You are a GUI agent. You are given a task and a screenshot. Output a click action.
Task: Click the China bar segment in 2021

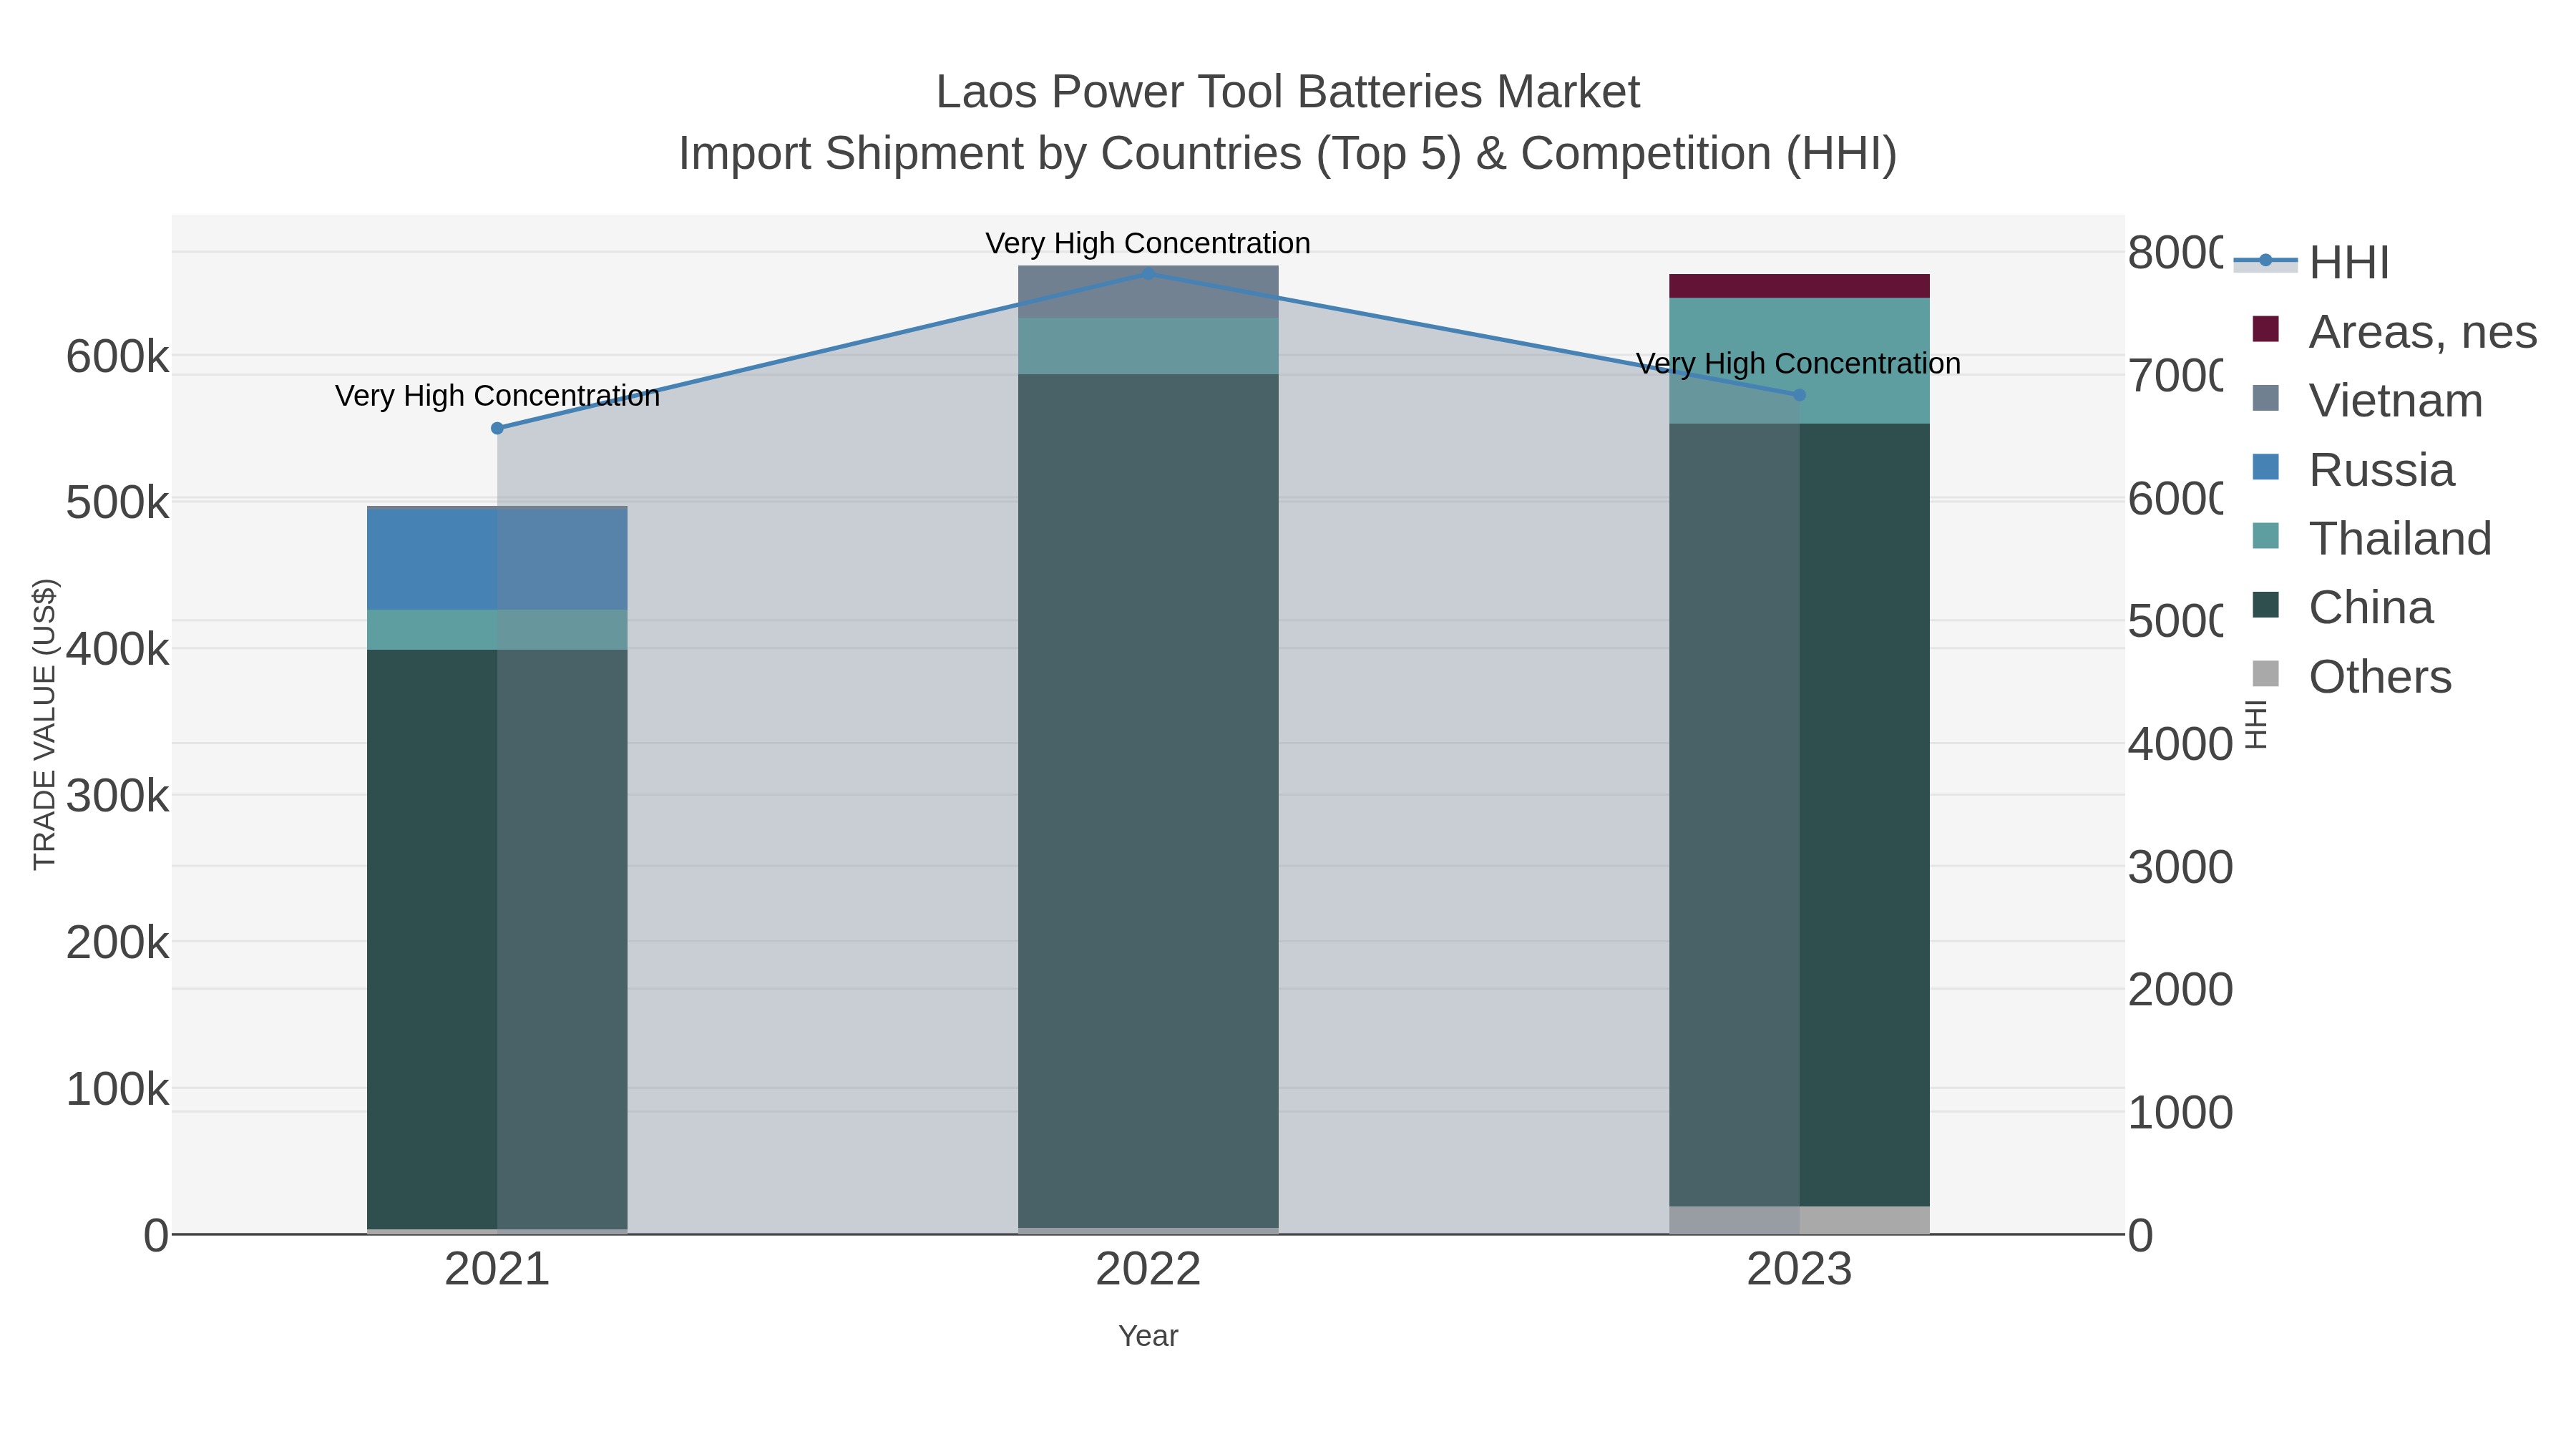point(497,939)
